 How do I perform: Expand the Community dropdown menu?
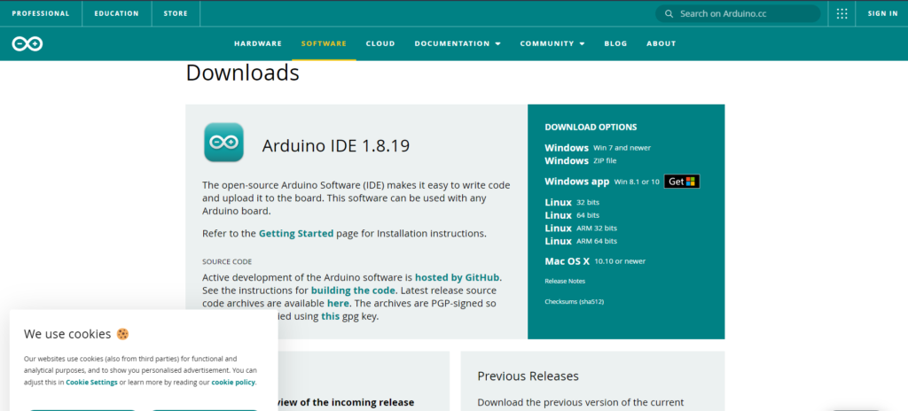tap(552, 43)
